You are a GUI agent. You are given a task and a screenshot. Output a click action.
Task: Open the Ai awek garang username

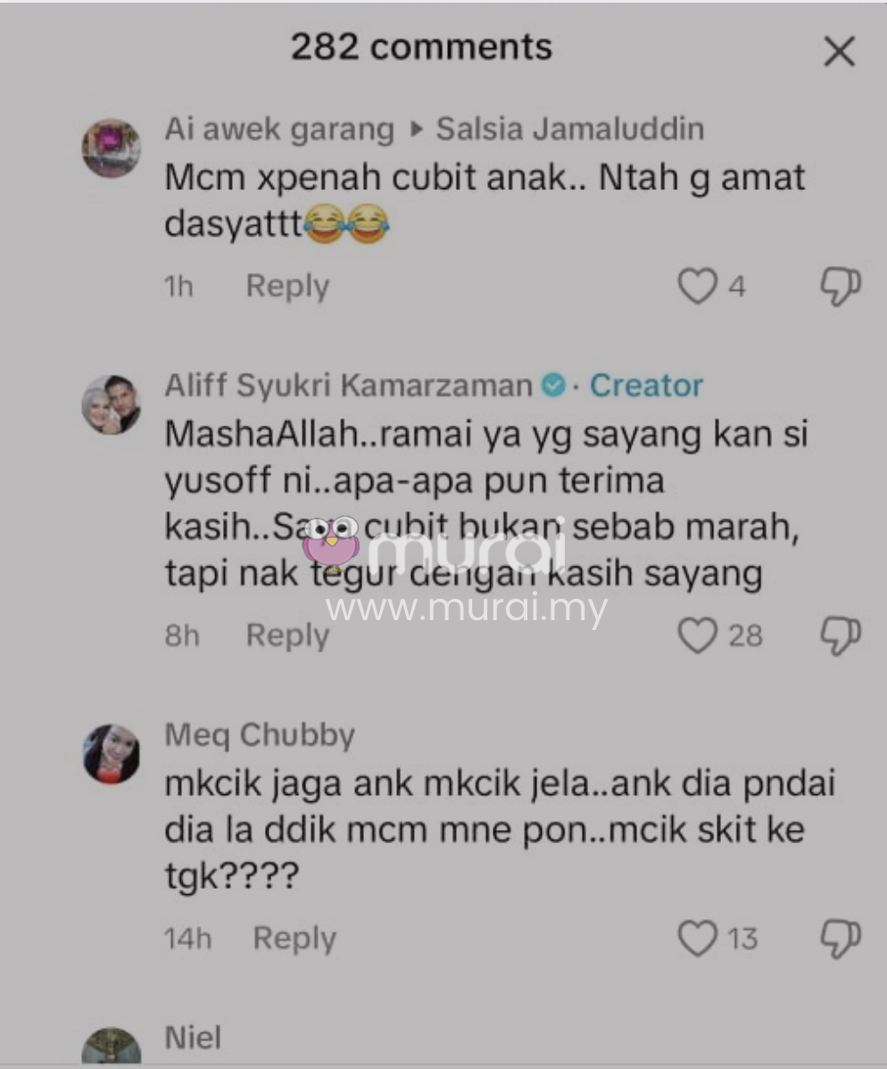[279, 129]
